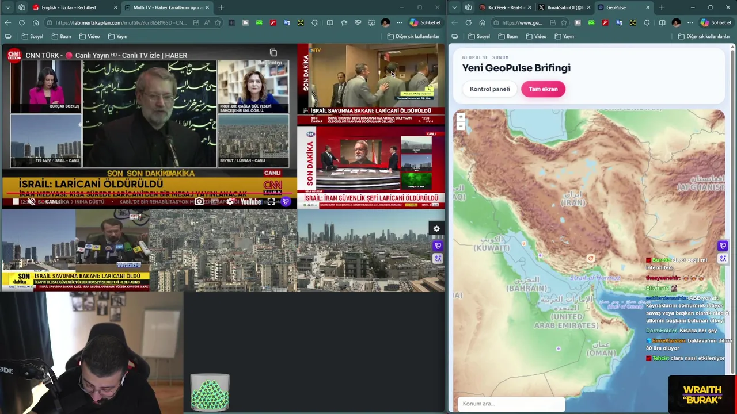Open Favorites list icon in left browser window

click(344, 22)
